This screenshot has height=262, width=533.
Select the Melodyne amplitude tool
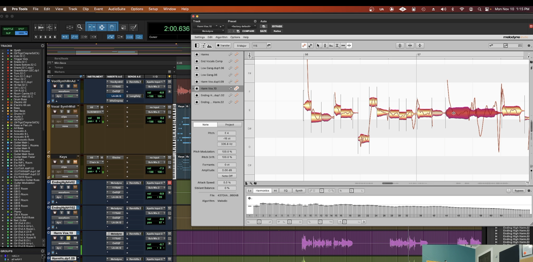337,45
